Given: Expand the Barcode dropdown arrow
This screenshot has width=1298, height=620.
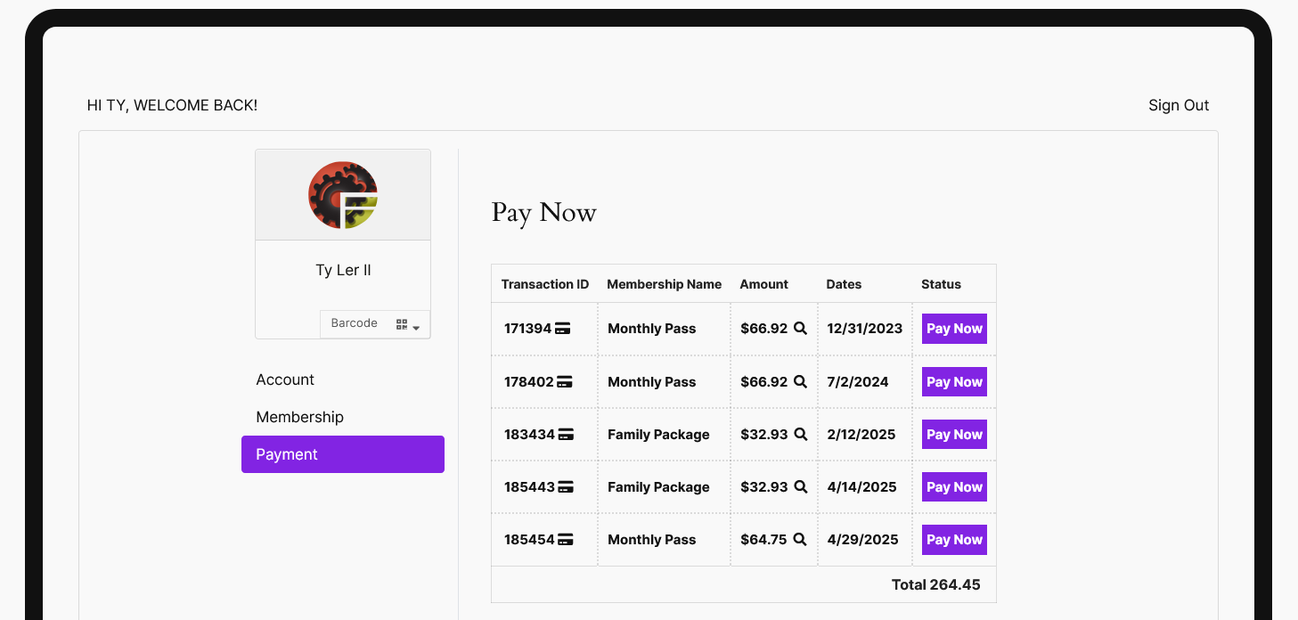Looking at the screenshot, I should 416,328.
